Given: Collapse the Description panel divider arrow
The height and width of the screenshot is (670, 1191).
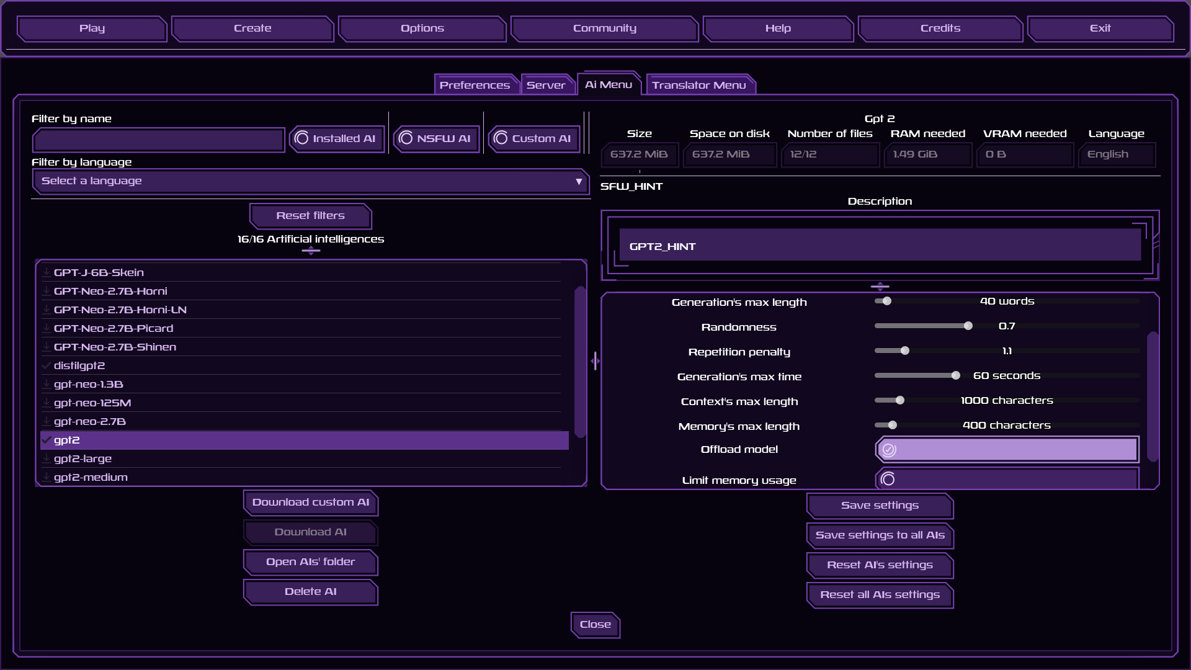Looking at the screenshot, I should tap(880, 286).
